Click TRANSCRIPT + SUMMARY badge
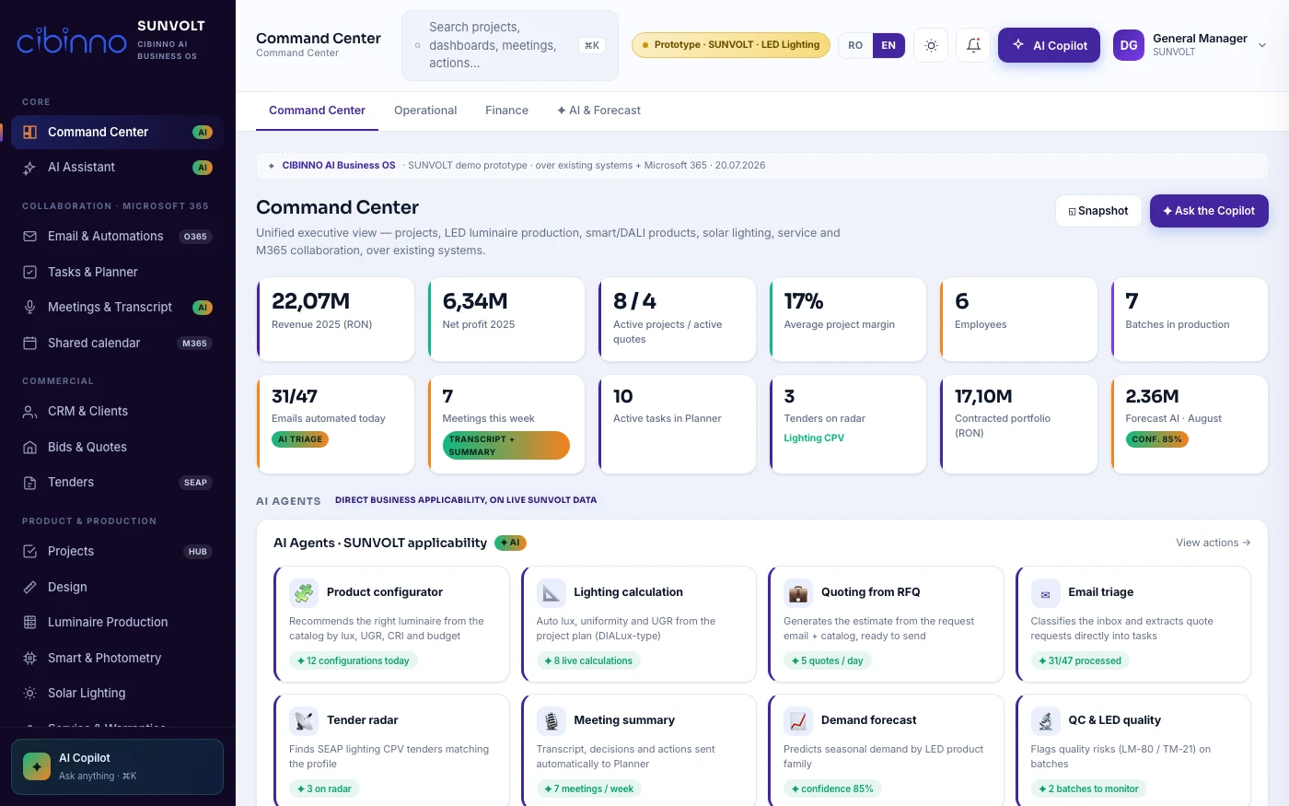 pos(506,446)
